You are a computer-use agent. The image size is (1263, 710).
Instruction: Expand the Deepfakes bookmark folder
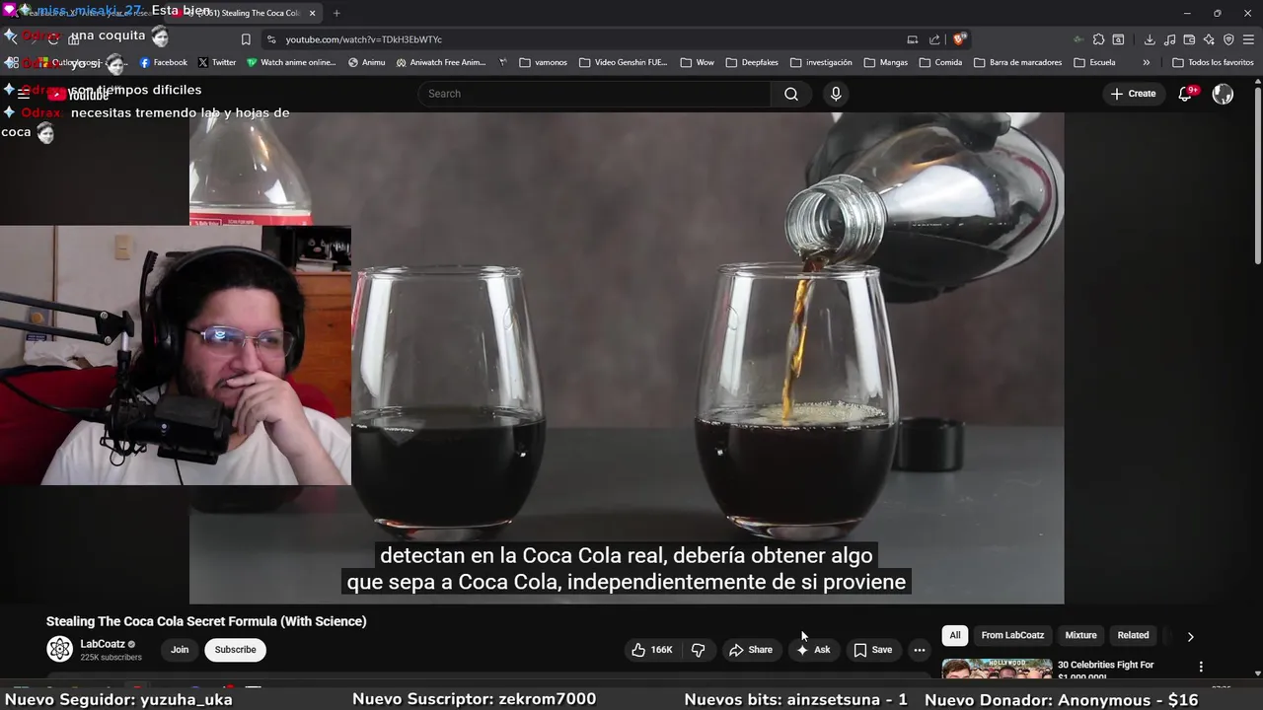pos(751,62)
